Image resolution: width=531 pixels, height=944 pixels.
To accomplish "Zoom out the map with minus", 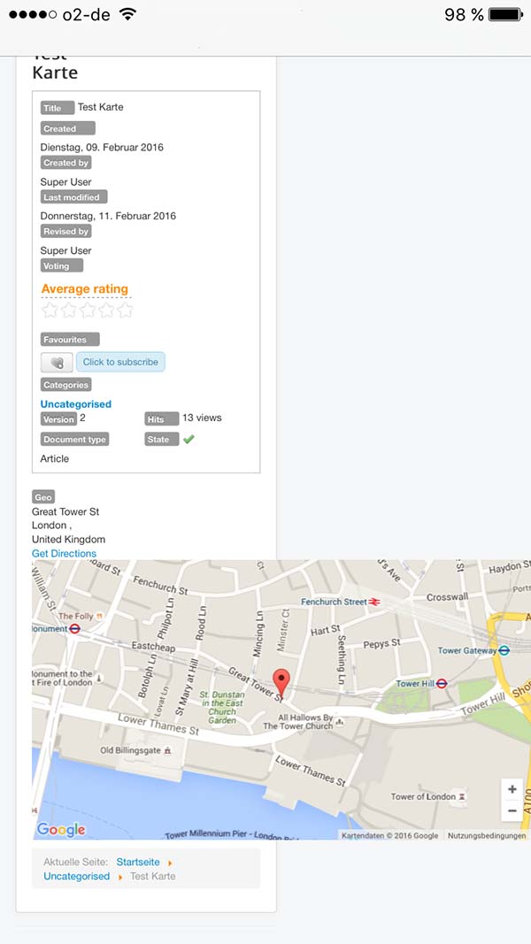I will pos(512,811).
